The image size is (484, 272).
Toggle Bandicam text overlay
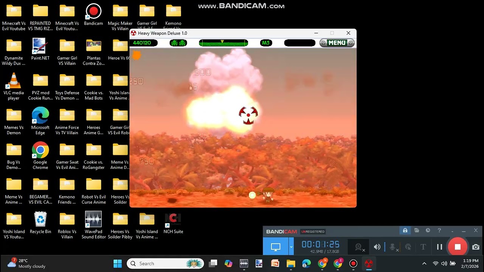[x=423, y=247]
